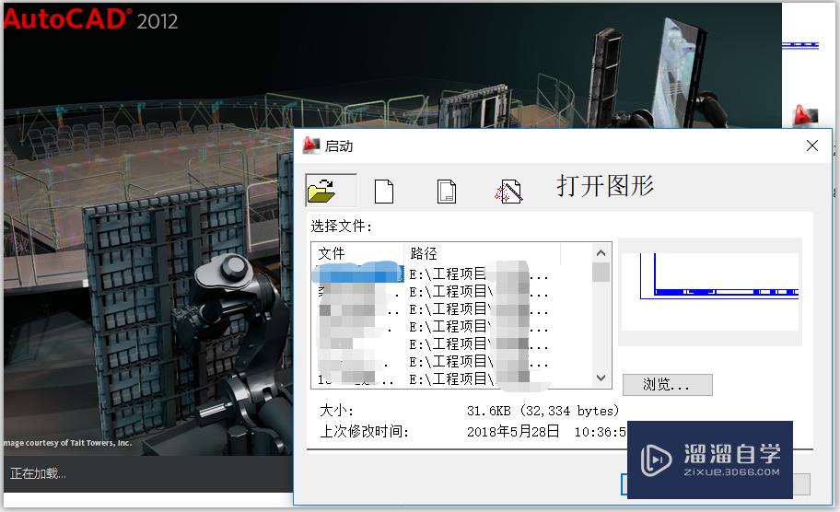Screen dimensions: 840x512
Task: Select the Open Drawing folder icon
Action: tap(331, 191)
